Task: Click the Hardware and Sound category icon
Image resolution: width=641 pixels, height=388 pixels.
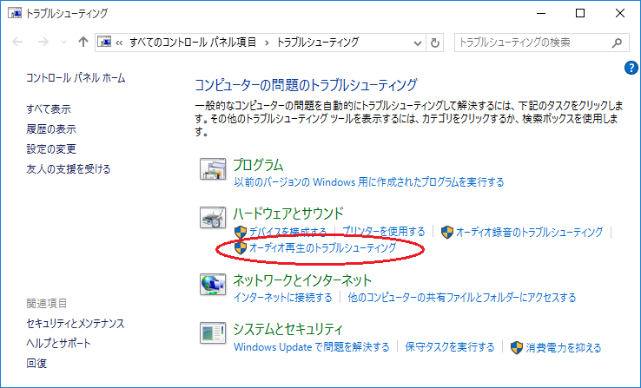Action: point(213,217)
